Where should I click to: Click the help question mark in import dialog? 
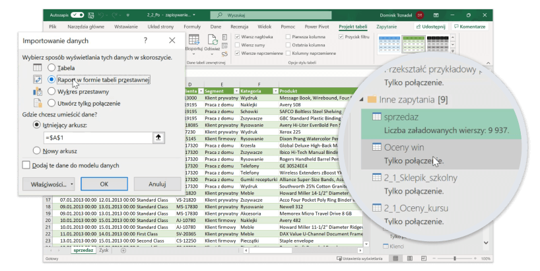coord(145,40)
